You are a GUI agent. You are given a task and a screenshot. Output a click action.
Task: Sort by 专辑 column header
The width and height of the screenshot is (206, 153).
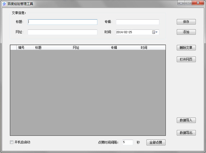[124, 48]
